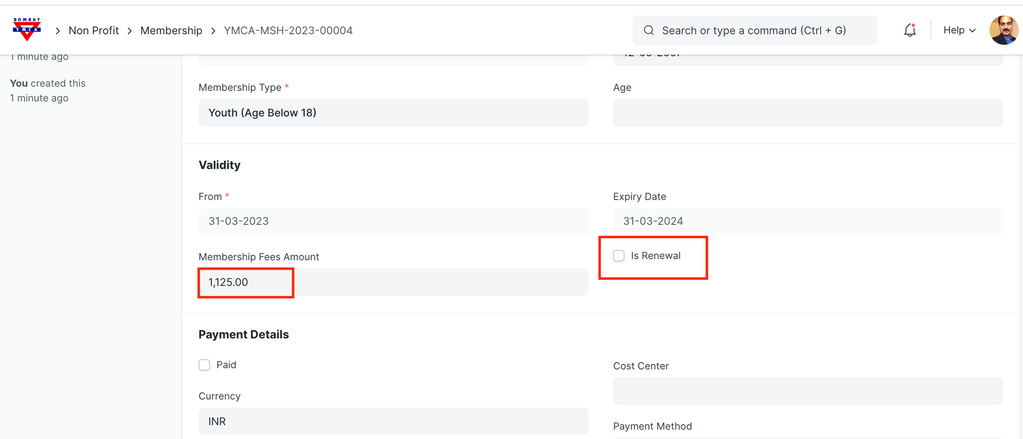
Task: Focus the search or command bar
Action: point(753,30)
